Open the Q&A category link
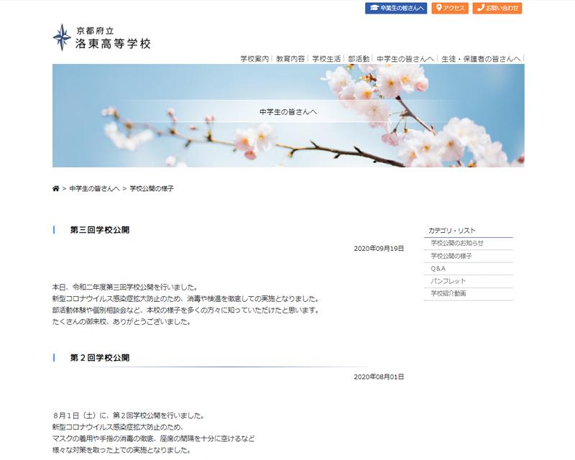This screenshot has width=575, height=460. (x=438, y=268)
